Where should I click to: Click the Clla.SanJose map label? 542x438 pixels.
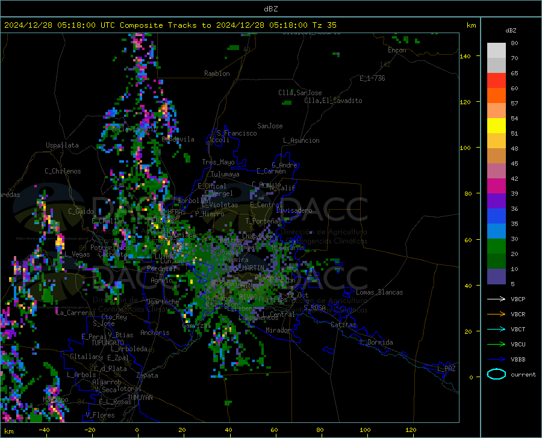[x=300, y=93]
